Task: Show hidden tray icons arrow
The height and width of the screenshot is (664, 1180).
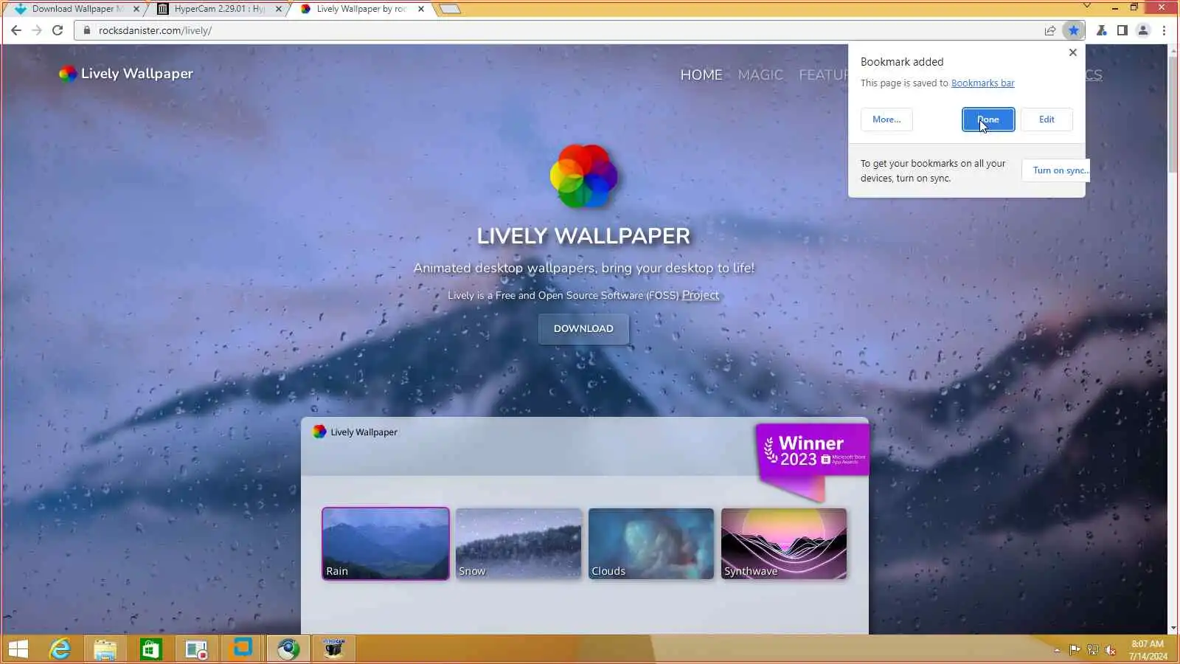Action: (1057, 650)
